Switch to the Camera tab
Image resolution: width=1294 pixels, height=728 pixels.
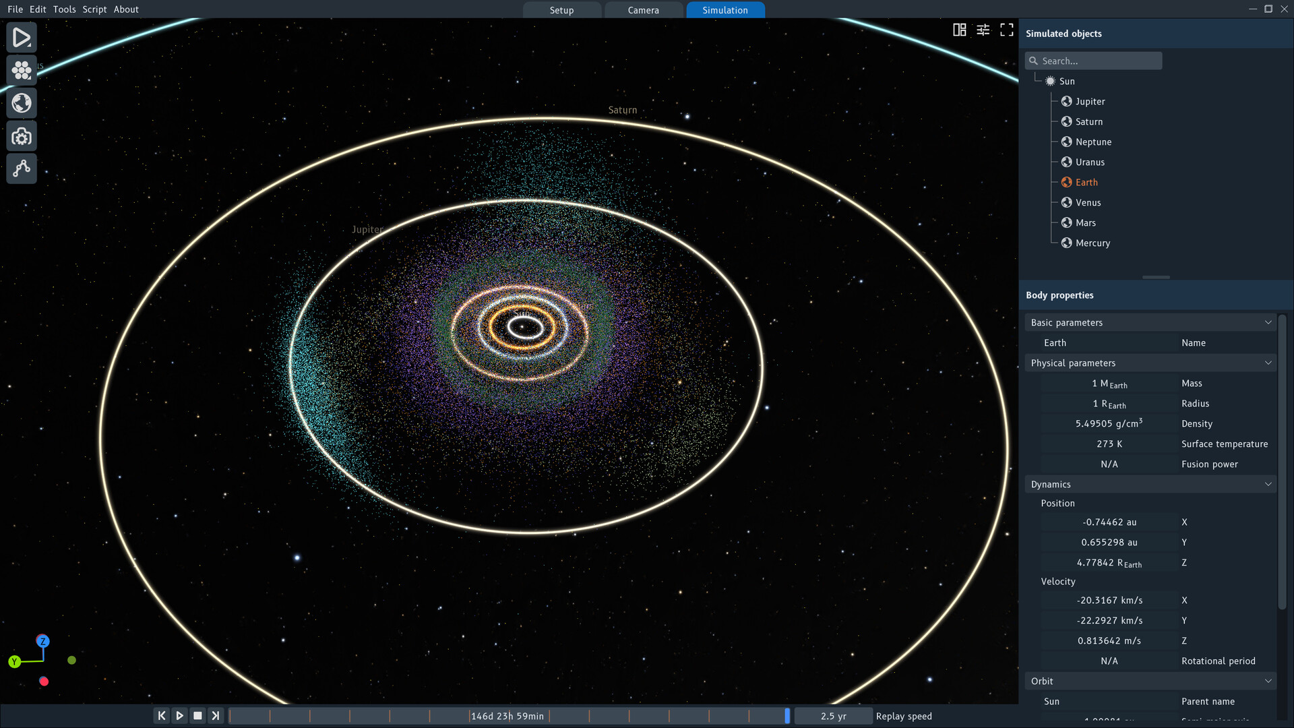coord(643,10)
